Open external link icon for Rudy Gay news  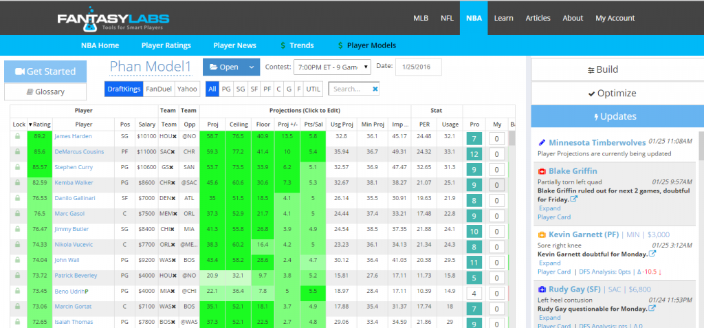(x=652, y=309)
